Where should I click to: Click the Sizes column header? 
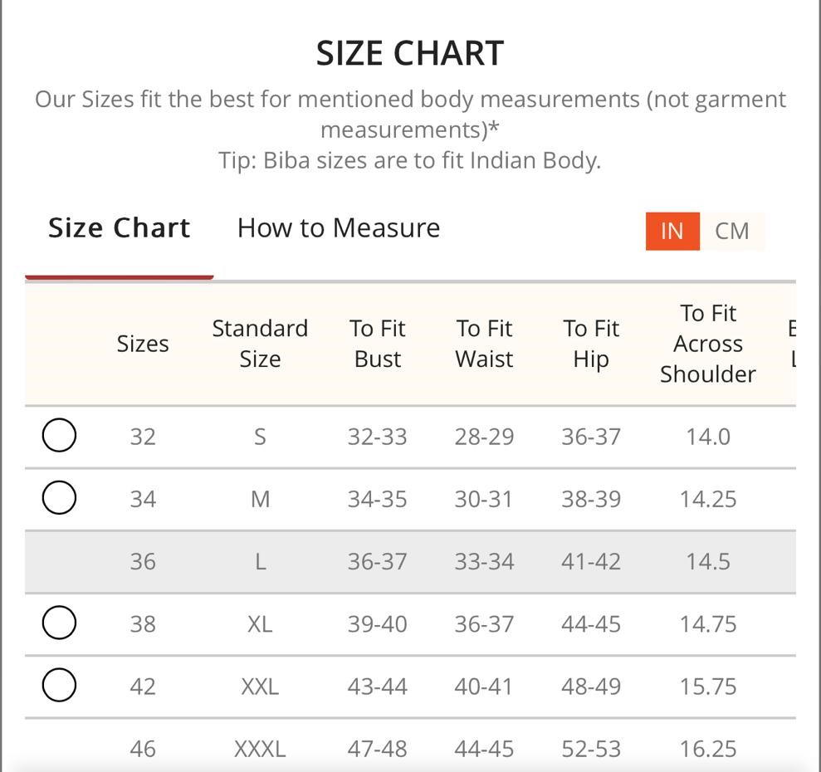pyautogui.click(x=143, y=344)
